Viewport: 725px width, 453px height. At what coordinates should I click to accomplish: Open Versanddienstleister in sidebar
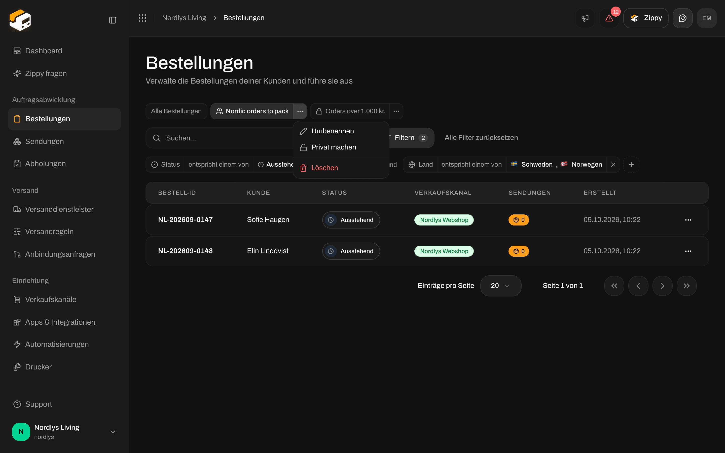click(64, 209)
